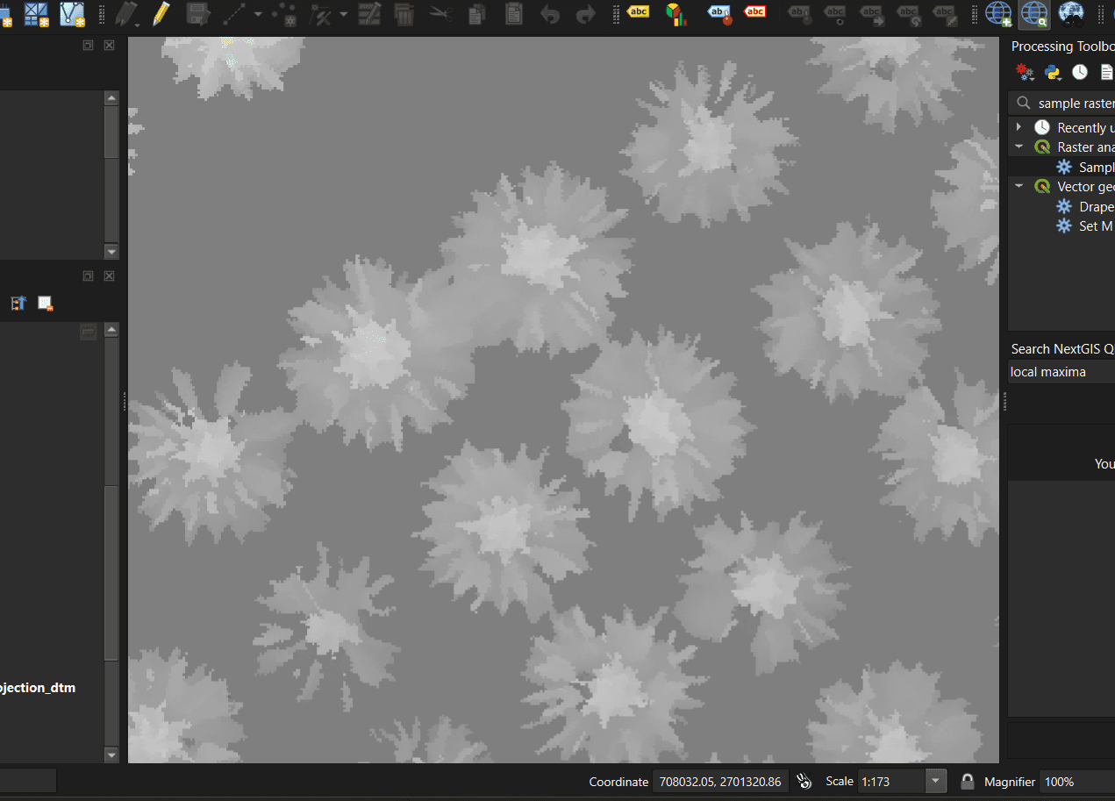Click the globe with magnifier search icon
1115x801 pixels.
pyautogui.click(x=1034, y=12)
